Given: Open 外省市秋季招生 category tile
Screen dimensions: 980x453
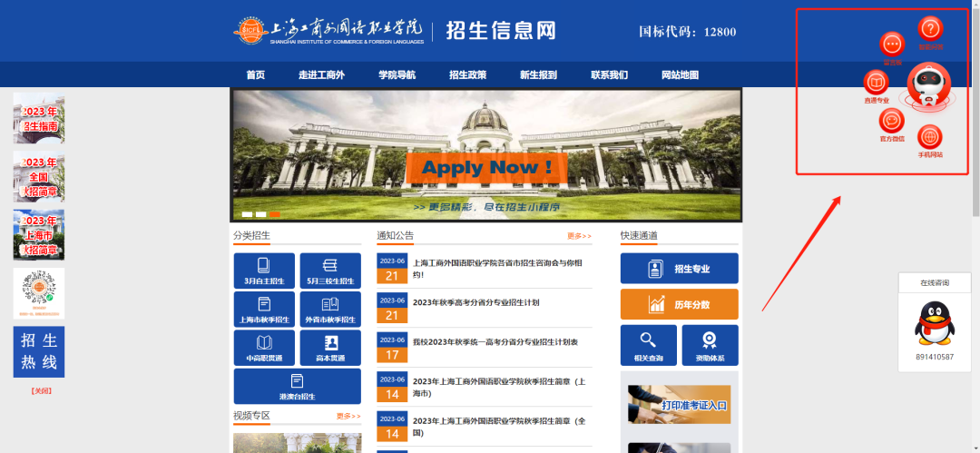Looking at the screenshot, I should [x=330, y=309].
